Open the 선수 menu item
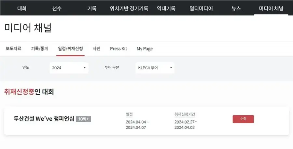Viewport: 293px width, 149px height. pyautogui.click(x=57, y=8)
